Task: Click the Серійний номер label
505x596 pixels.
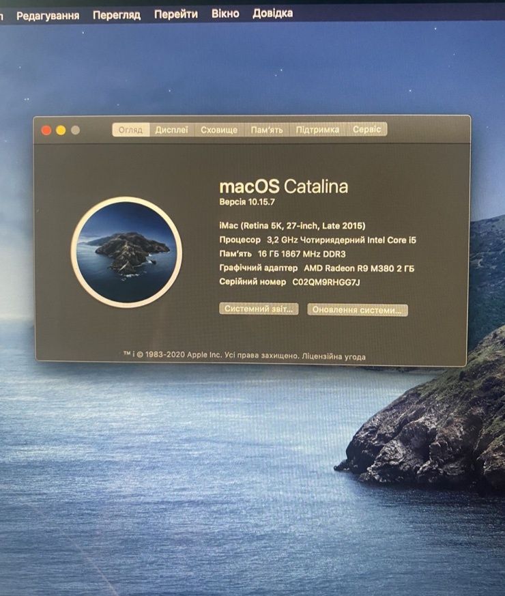Action: pyautogui.click(x=252, y=282)
